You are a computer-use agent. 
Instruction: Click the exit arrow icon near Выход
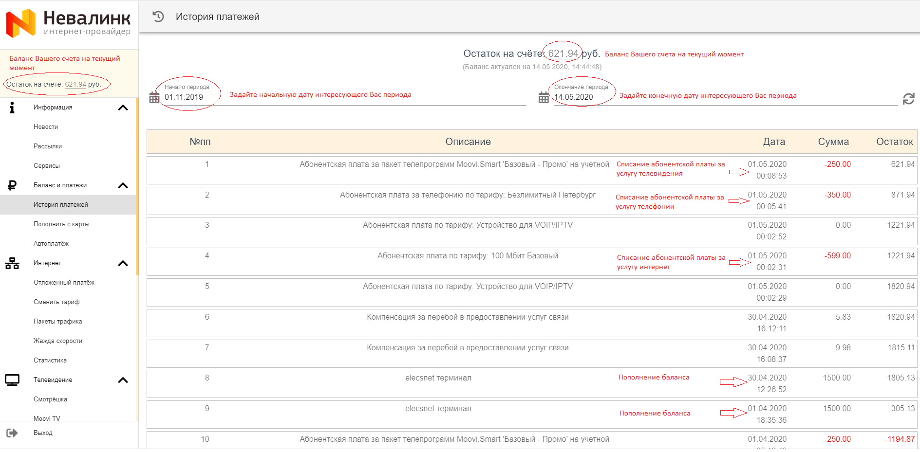[12, 433]
